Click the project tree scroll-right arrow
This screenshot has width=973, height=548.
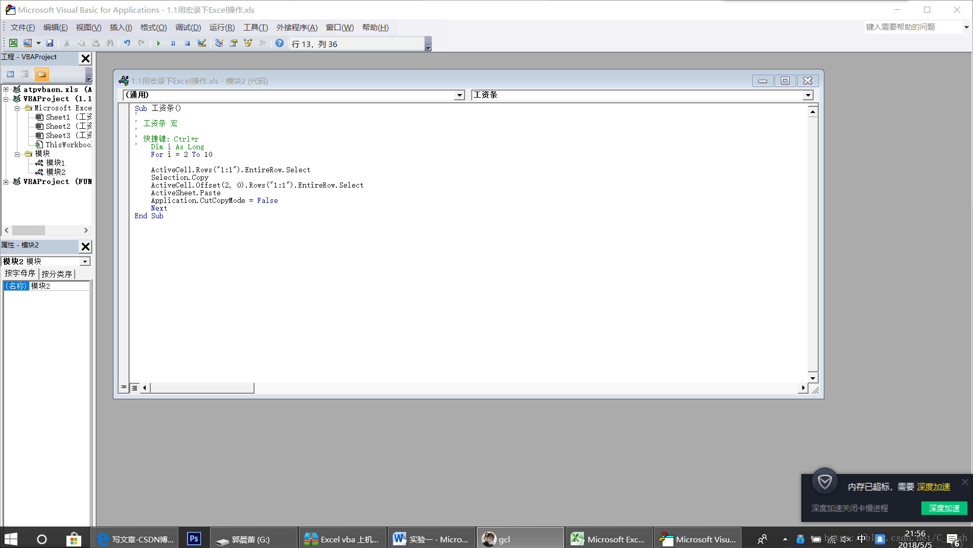pyautogui.click(x=86, y=231)
